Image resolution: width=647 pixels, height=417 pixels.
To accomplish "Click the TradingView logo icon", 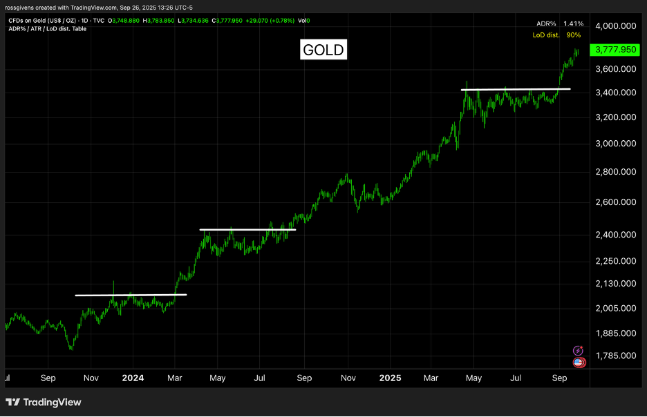I will tap(12, 402).
